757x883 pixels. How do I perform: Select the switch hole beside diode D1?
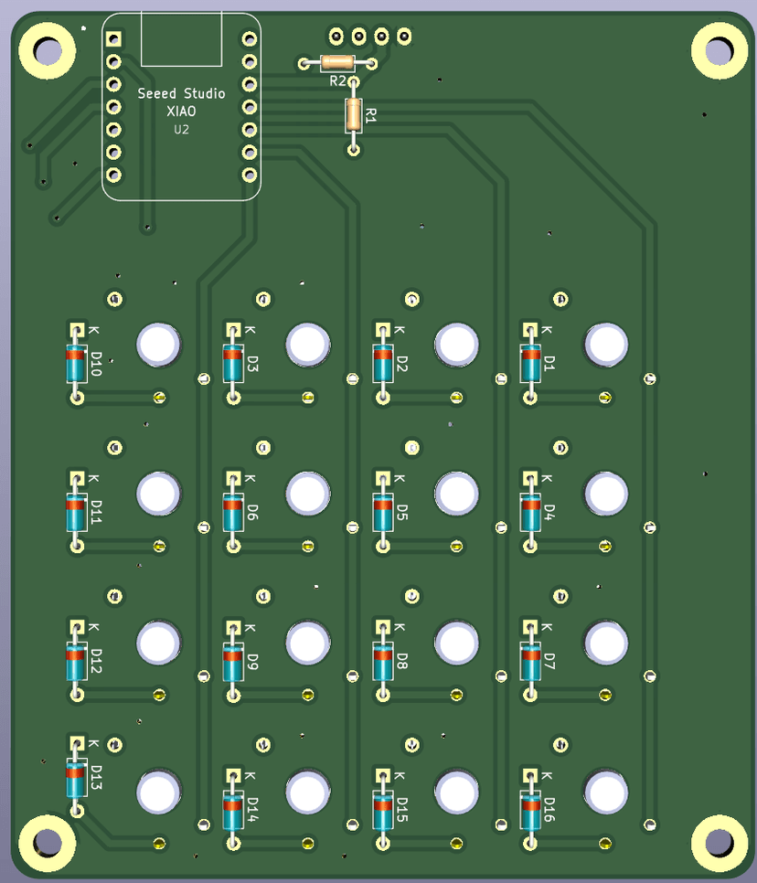(x=605, y=344)
